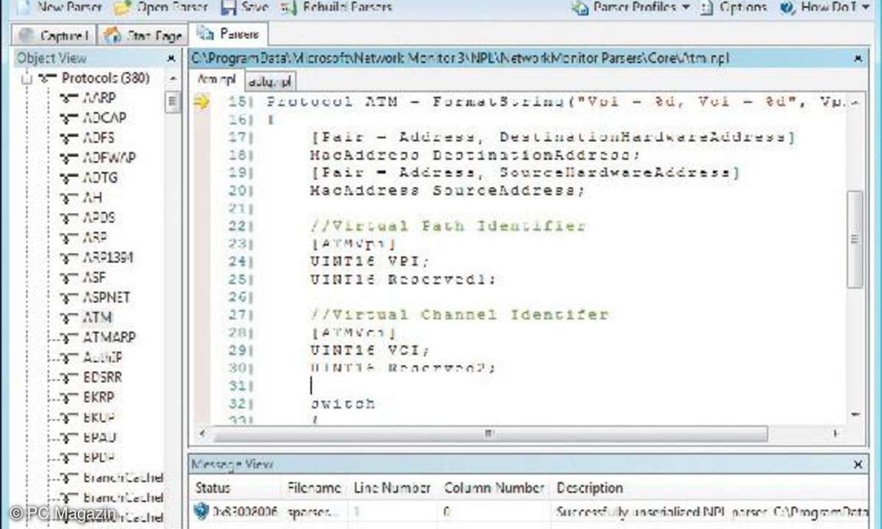Click the 'Successfully unserialized NPL parser' description
The height and width of the screenshot is (529, 882).
tap(711, 512)
